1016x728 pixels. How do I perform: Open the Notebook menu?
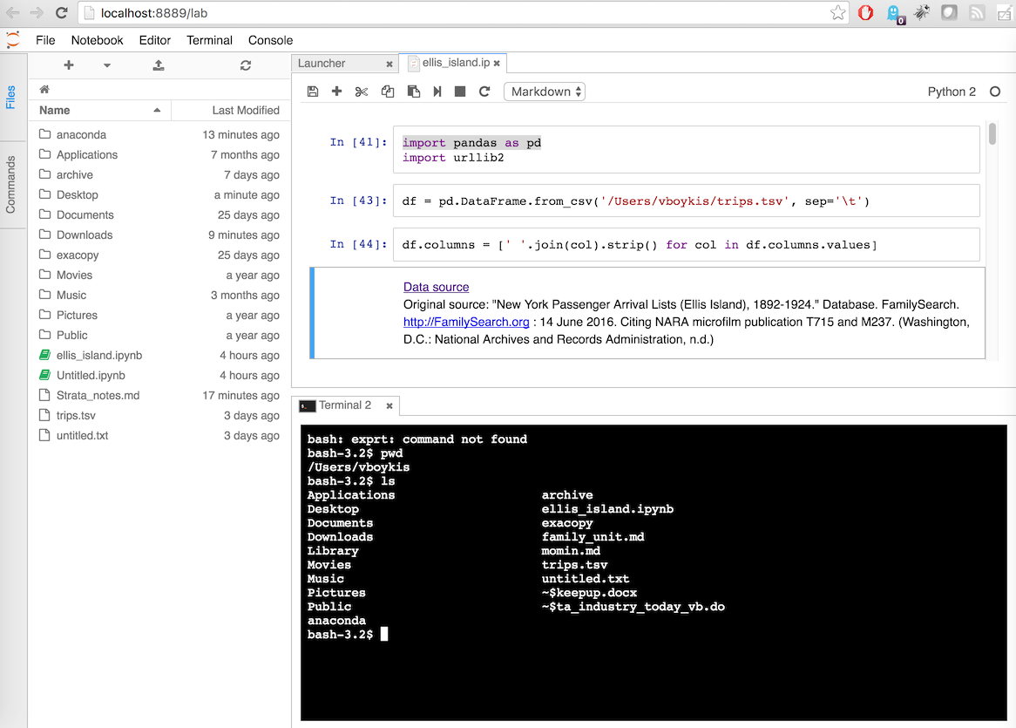coord(98,40)
